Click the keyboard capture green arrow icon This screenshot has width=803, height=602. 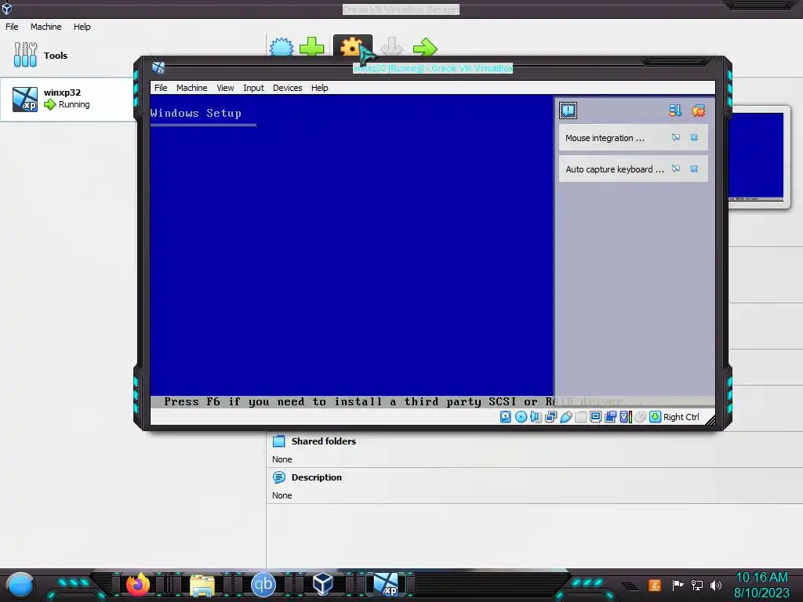(x=655, y=417)
